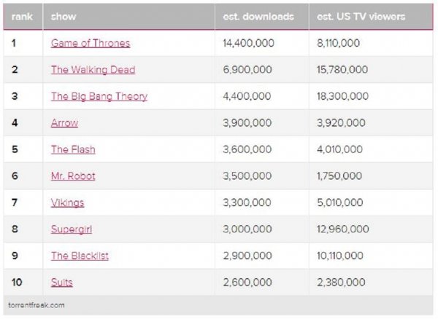Open the Mr. Robot link

tap(73, 176)
